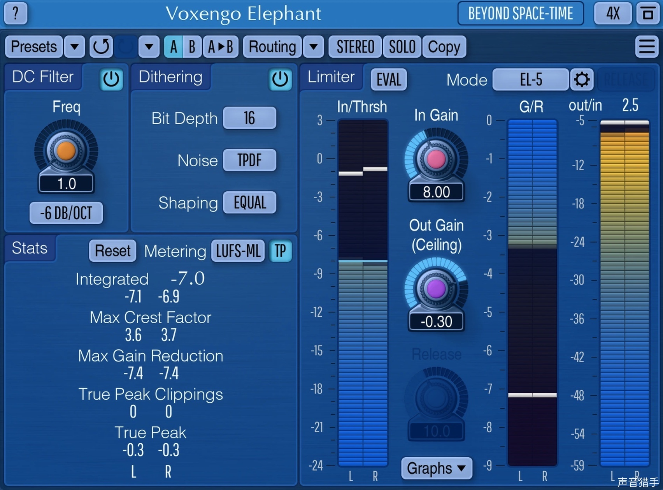Click the Freq 1.0 value field
Screen dimensions: 663x490
point(66,183)
